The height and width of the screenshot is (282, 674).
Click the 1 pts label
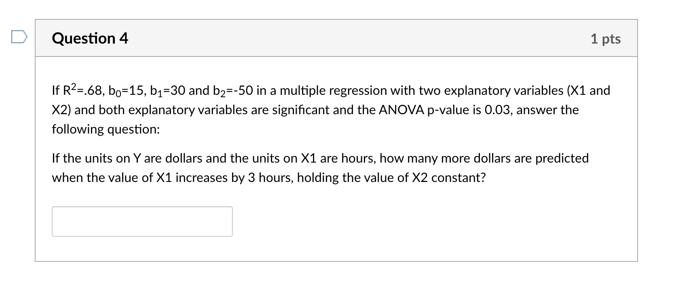point(606,39)
